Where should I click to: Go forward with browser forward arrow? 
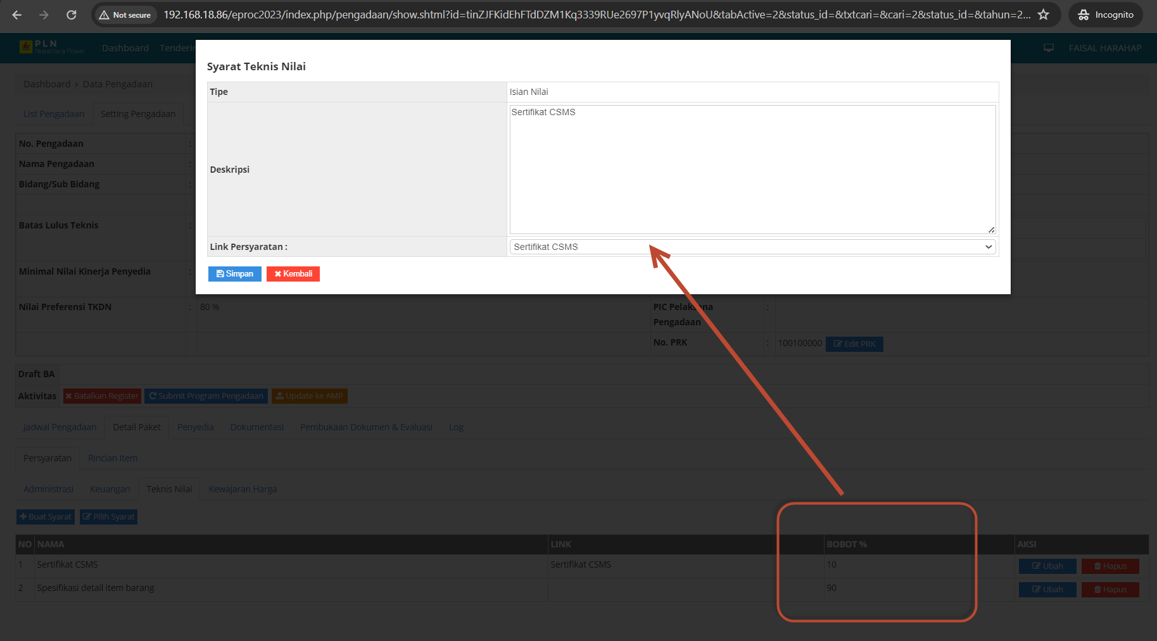pyautogui.click(x=44, y=15)
